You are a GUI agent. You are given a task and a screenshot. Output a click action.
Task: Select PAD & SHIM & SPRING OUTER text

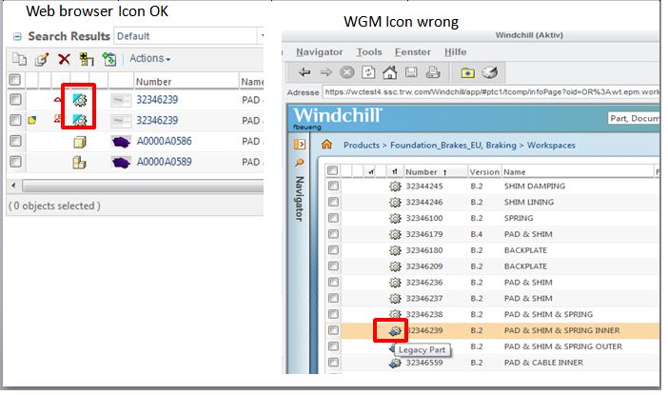(563, 346)
